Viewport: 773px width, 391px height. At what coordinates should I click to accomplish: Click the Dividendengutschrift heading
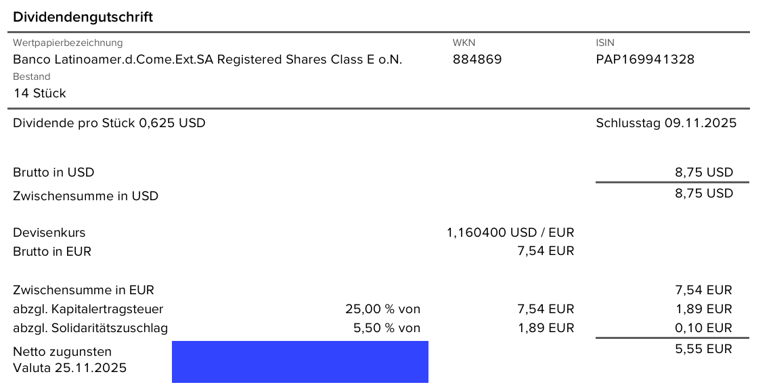(83, 18)
